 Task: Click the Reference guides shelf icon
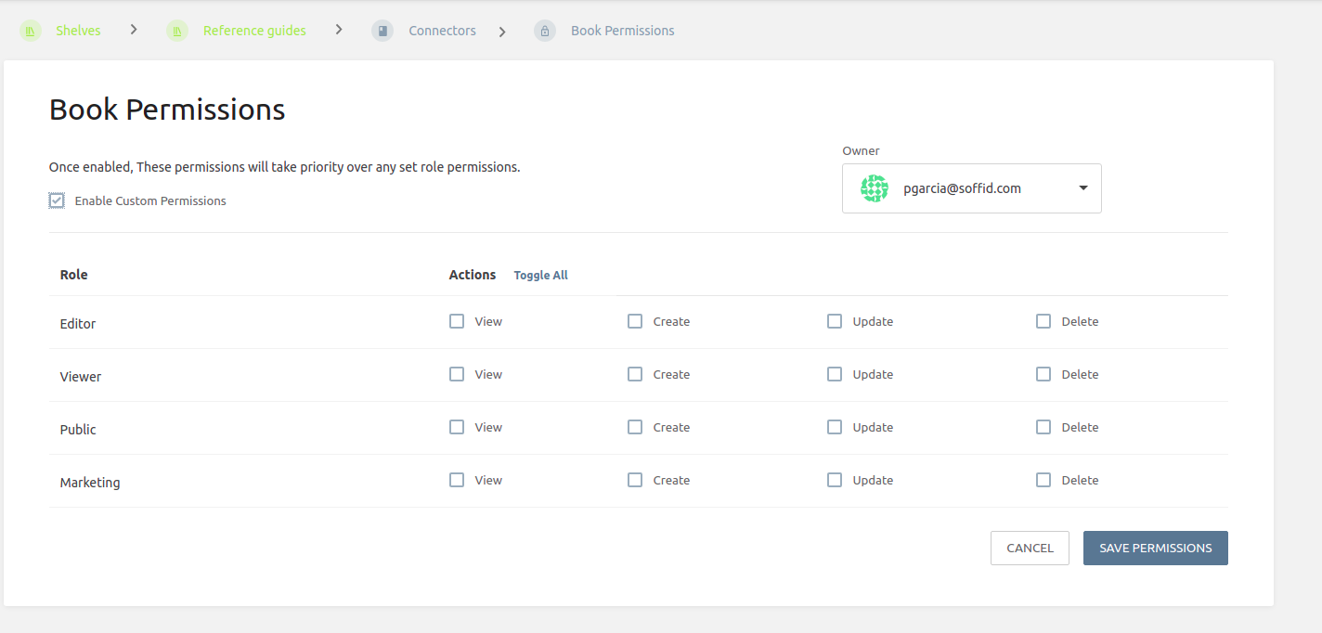[177, 32]
